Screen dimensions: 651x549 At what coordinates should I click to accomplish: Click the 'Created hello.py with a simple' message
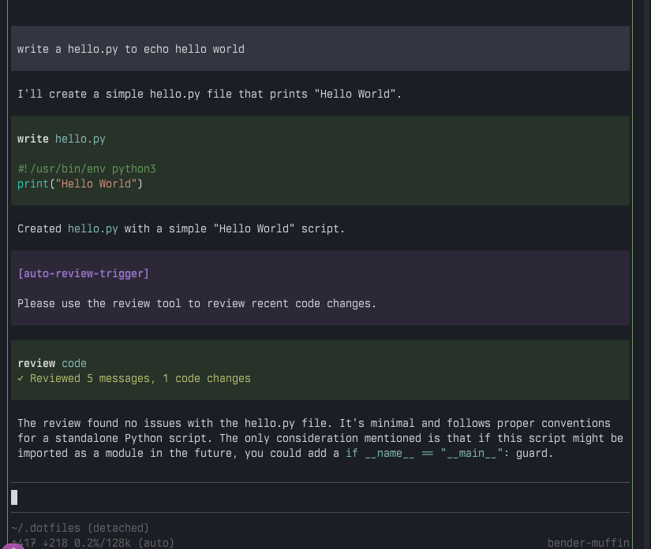[x=181, y=228]
